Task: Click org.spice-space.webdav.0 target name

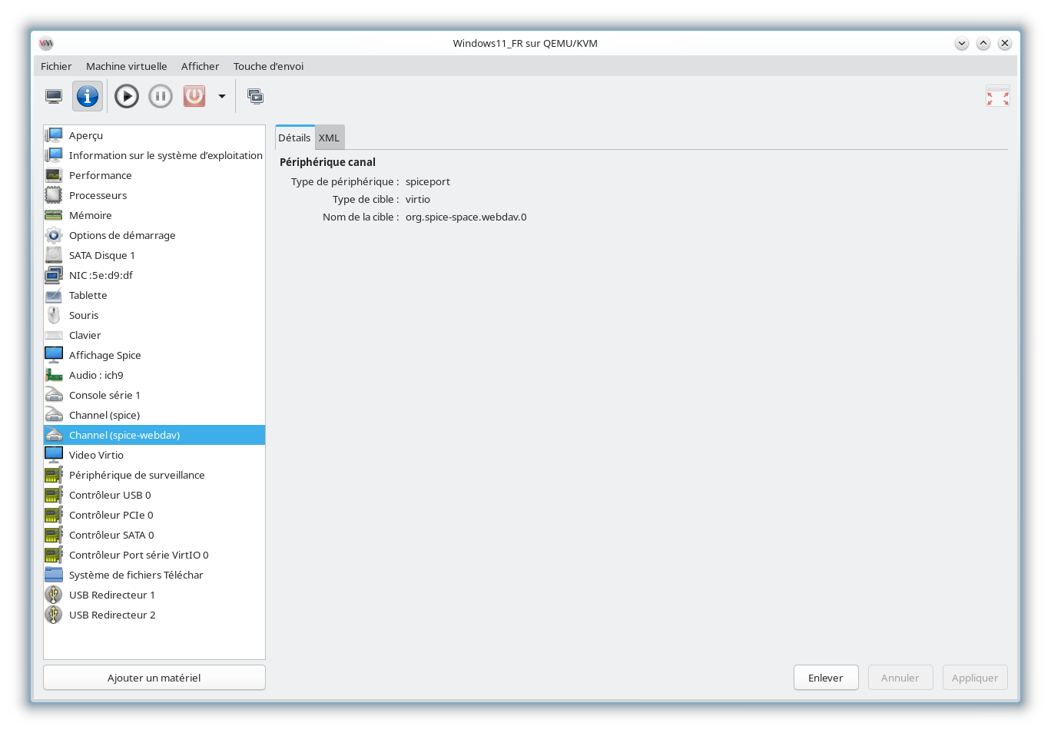Action: coord(466,217)
